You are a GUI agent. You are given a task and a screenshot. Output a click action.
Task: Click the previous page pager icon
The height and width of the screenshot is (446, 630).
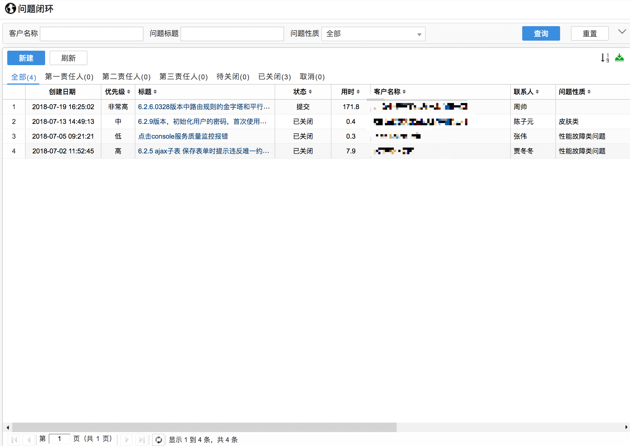[x=29, y=440]
